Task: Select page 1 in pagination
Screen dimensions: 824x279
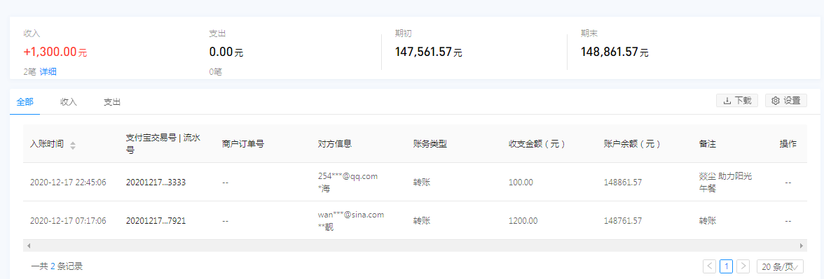Action: (726, 266)
